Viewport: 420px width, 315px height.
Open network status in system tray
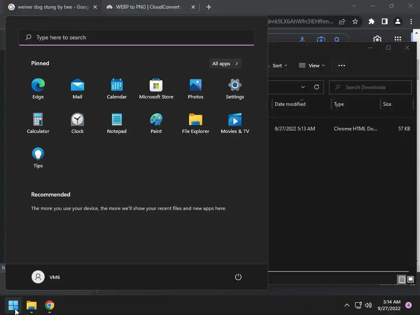358,305
